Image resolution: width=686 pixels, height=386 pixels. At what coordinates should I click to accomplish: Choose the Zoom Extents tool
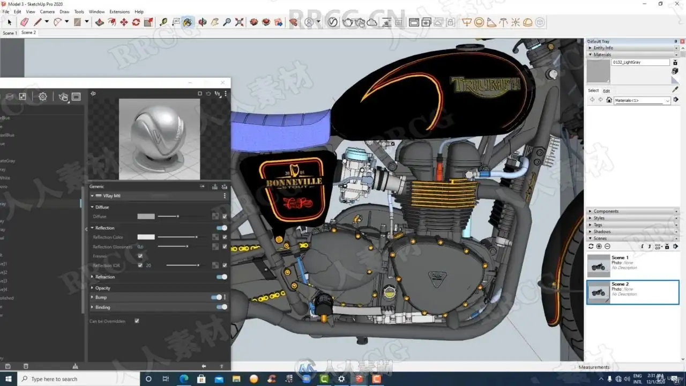pyautogui.click(x=239, y=22)
